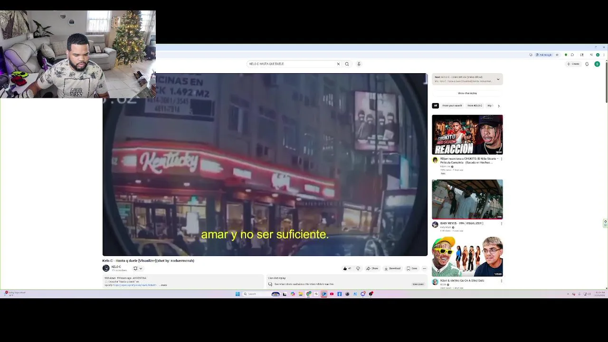Click the video title Kelo C - Hasta q duele
The height and width of the screenshot is (342, 608).
(148, 260)
